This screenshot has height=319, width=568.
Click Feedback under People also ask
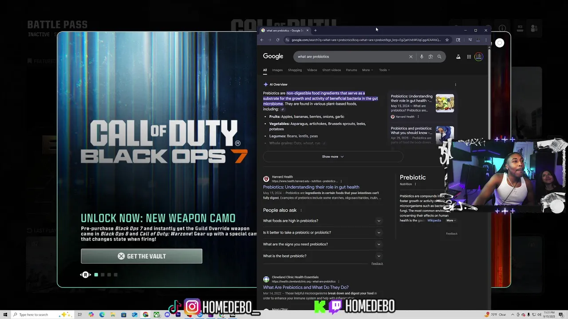coord(377,264)
